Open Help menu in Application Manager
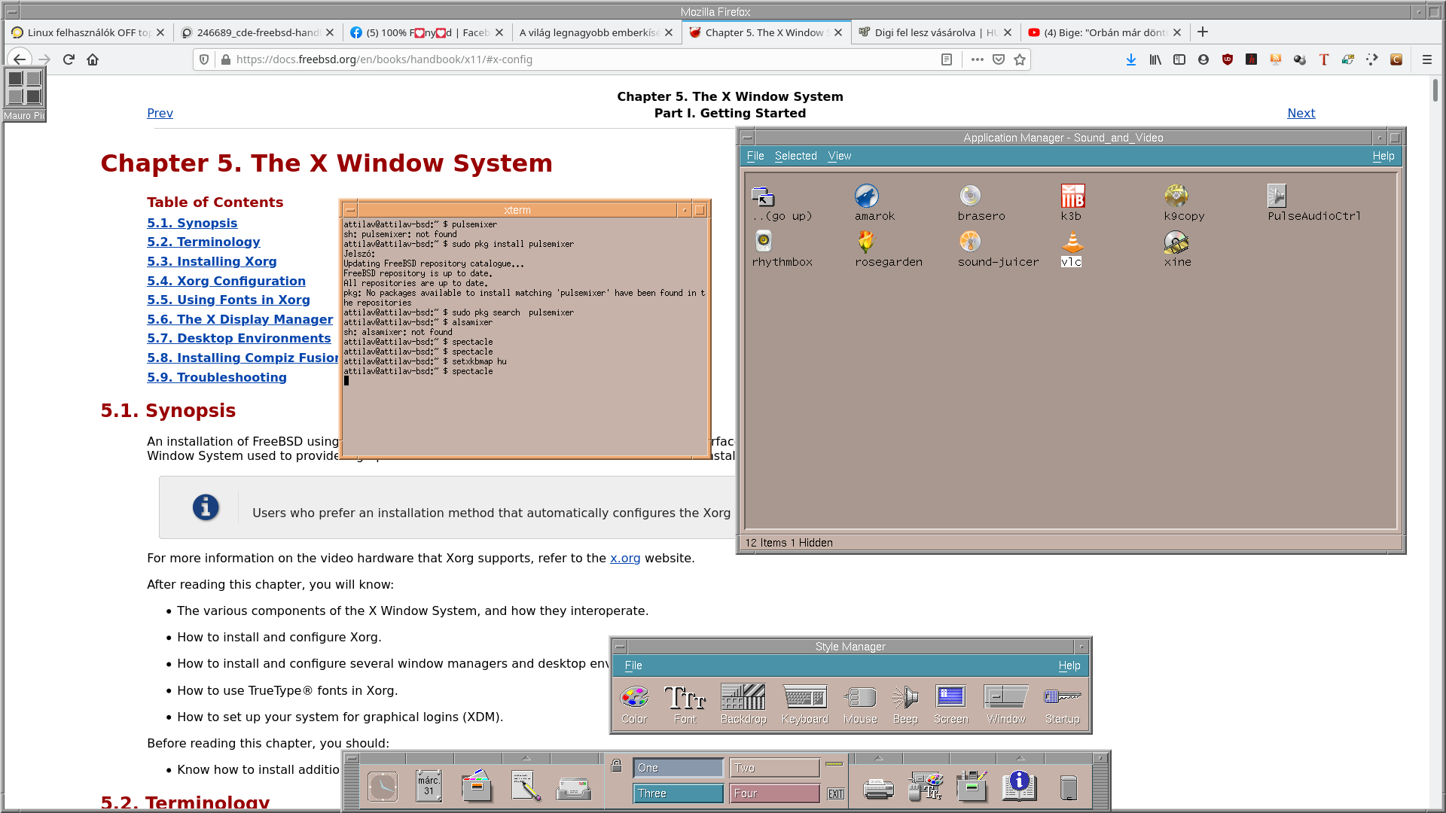This screenshot has width=1446, height=813. [x=1383, y=156]
